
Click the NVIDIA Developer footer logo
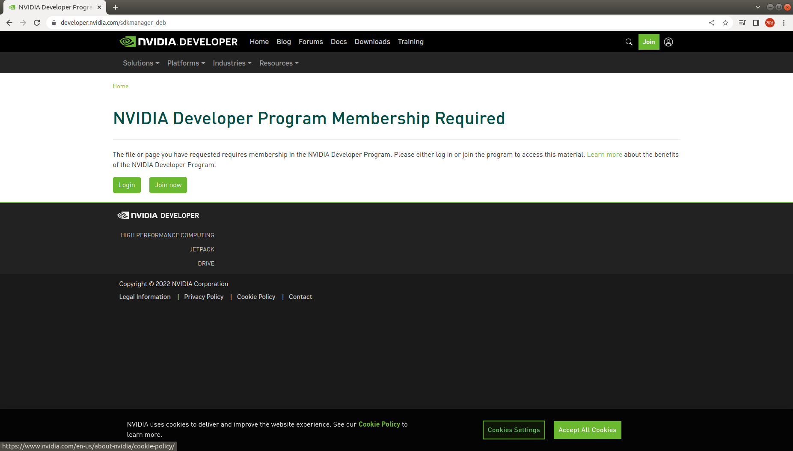(158, 215)
